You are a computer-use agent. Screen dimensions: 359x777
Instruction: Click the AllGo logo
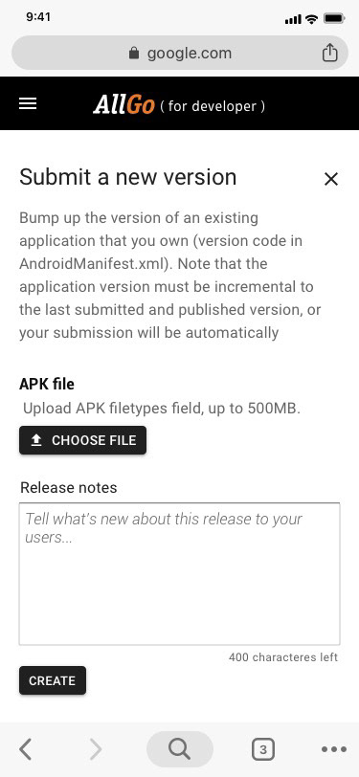tap(123, 104)
